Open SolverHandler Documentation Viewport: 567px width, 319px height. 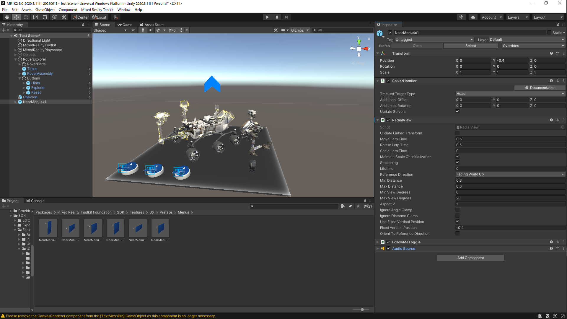click(x=540, y=88)
